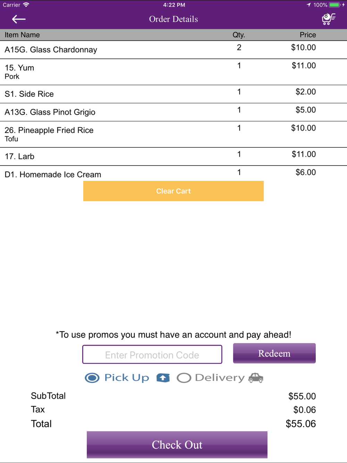This screenshot has height=463, width=347.
Task: Tap the S1. Side Rice row
Action: [x=173, y=94]
